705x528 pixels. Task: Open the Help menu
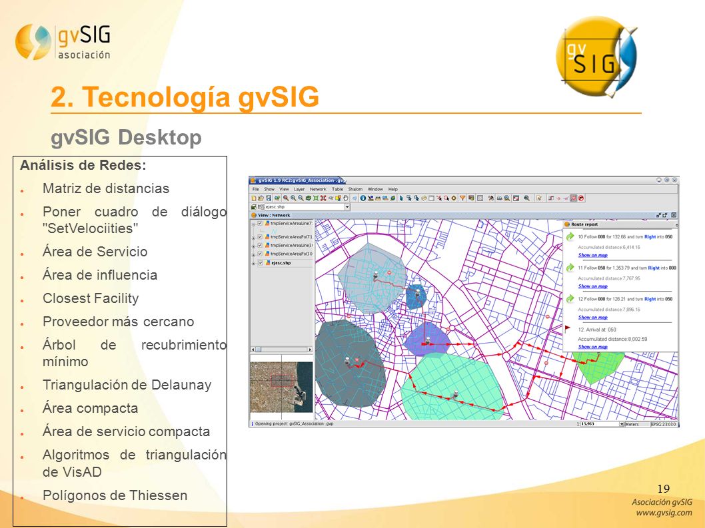click(393, 189)
